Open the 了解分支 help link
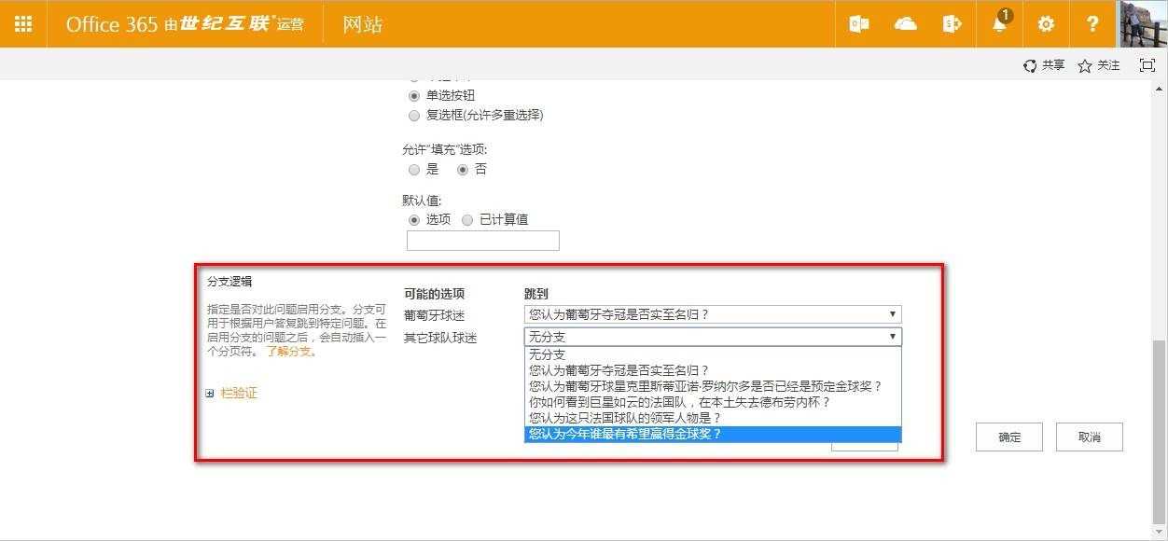 tap(292, 352)
